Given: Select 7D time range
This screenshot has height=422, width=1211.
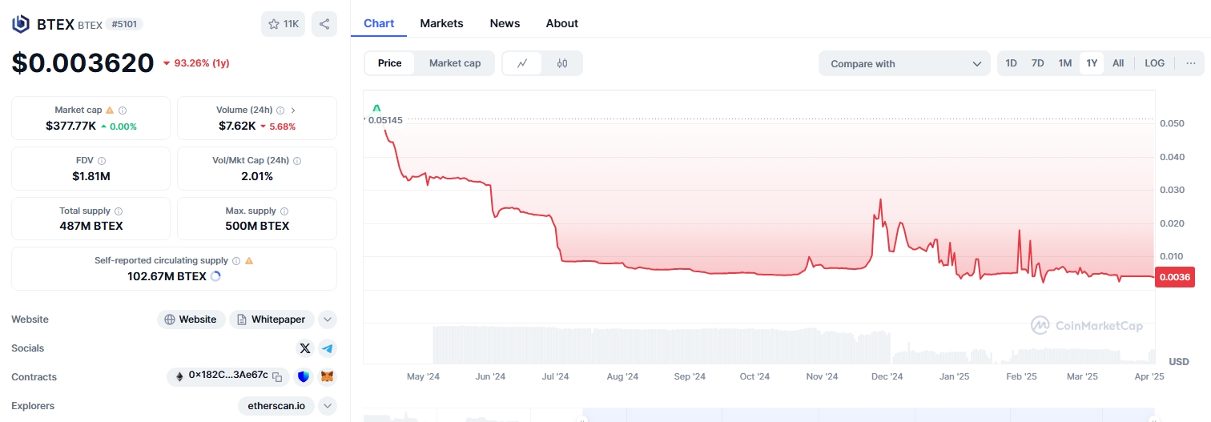Looking at the screenshot, I should (x=1038, y=63).
